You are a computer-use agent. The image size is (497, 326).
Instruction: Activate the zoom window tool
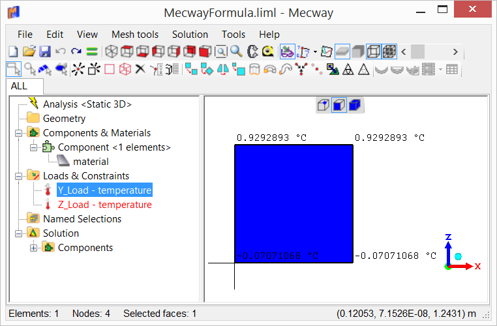coord(221,52)
